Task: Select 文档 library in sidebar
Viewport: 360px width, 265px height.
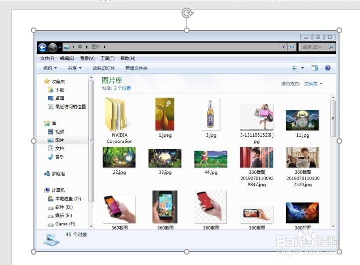Action: (56, 149)
